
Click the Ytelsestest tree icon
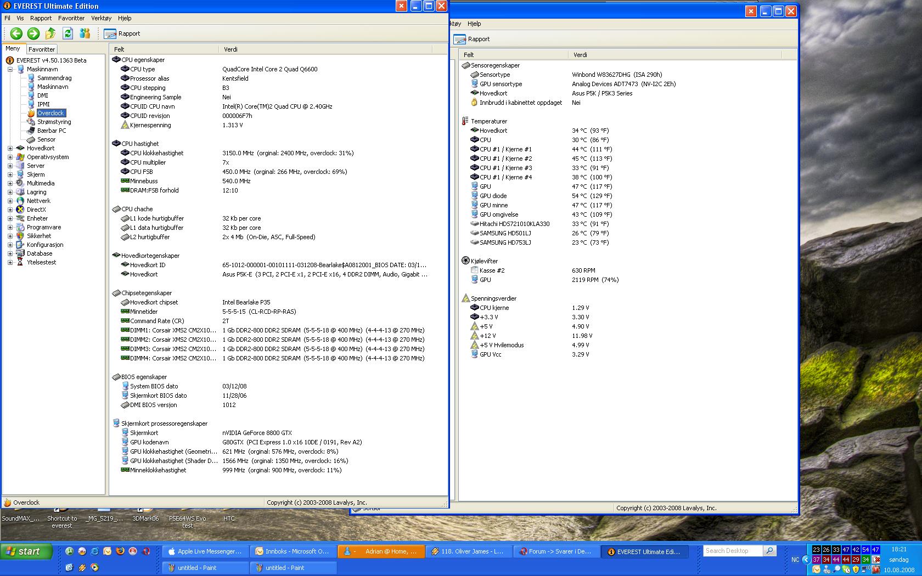(x=20, y=262)
